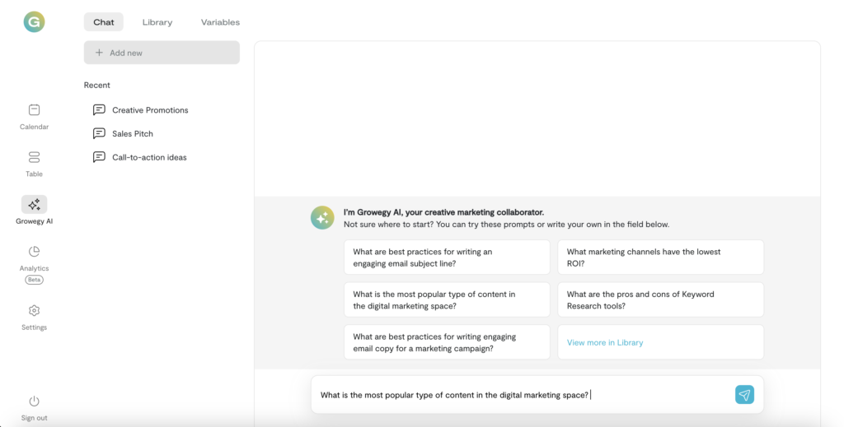Select the Growegy AI sparkle icon
Viewport: 844px width, 427px height.
(x=34, y=205)
